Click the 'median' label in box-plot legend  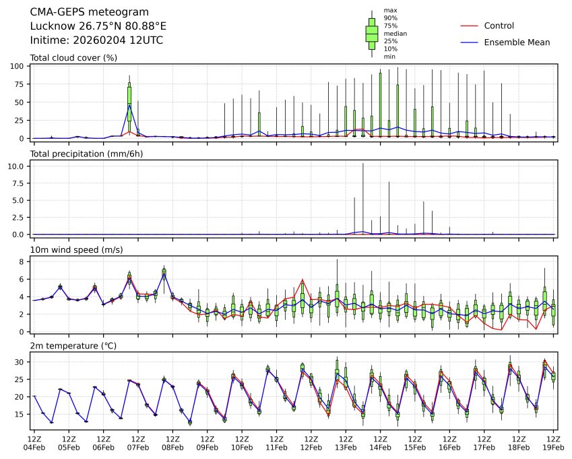click(x=395, y=33)
